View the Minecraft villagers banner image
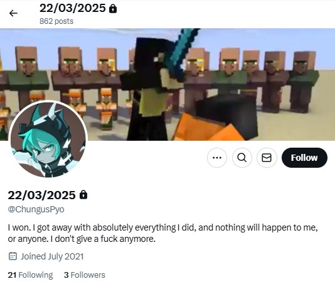Screen dimensions: 335x284 [x=167, y=85]
